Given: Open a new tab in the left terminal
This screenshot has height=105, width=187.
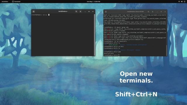Looking at the screenshot, I should coord(34,11).
